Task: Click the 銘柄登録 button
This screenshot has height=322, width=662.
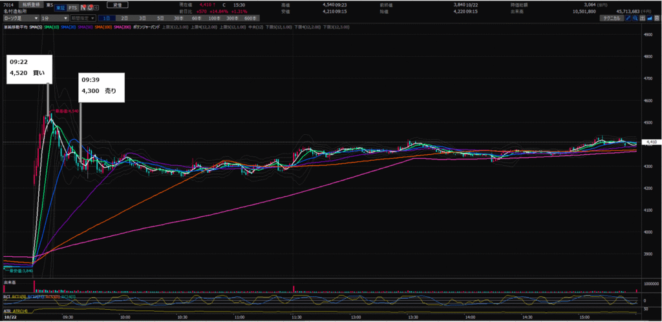Action: (30, 4)
